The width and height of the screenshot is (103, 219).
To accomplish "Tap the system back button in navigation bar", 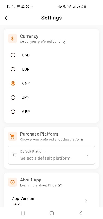I will [80, 213].
